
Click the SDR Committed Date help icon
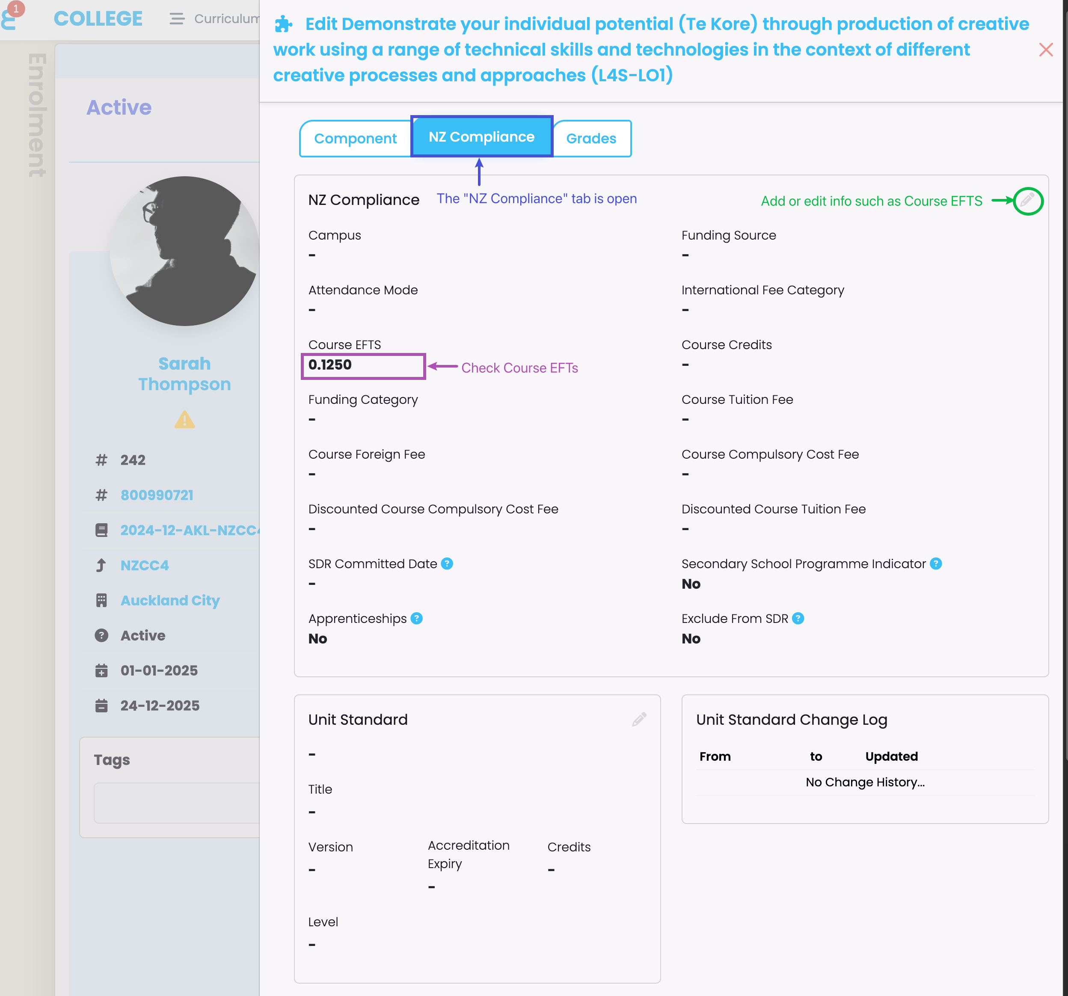(447, 563)
